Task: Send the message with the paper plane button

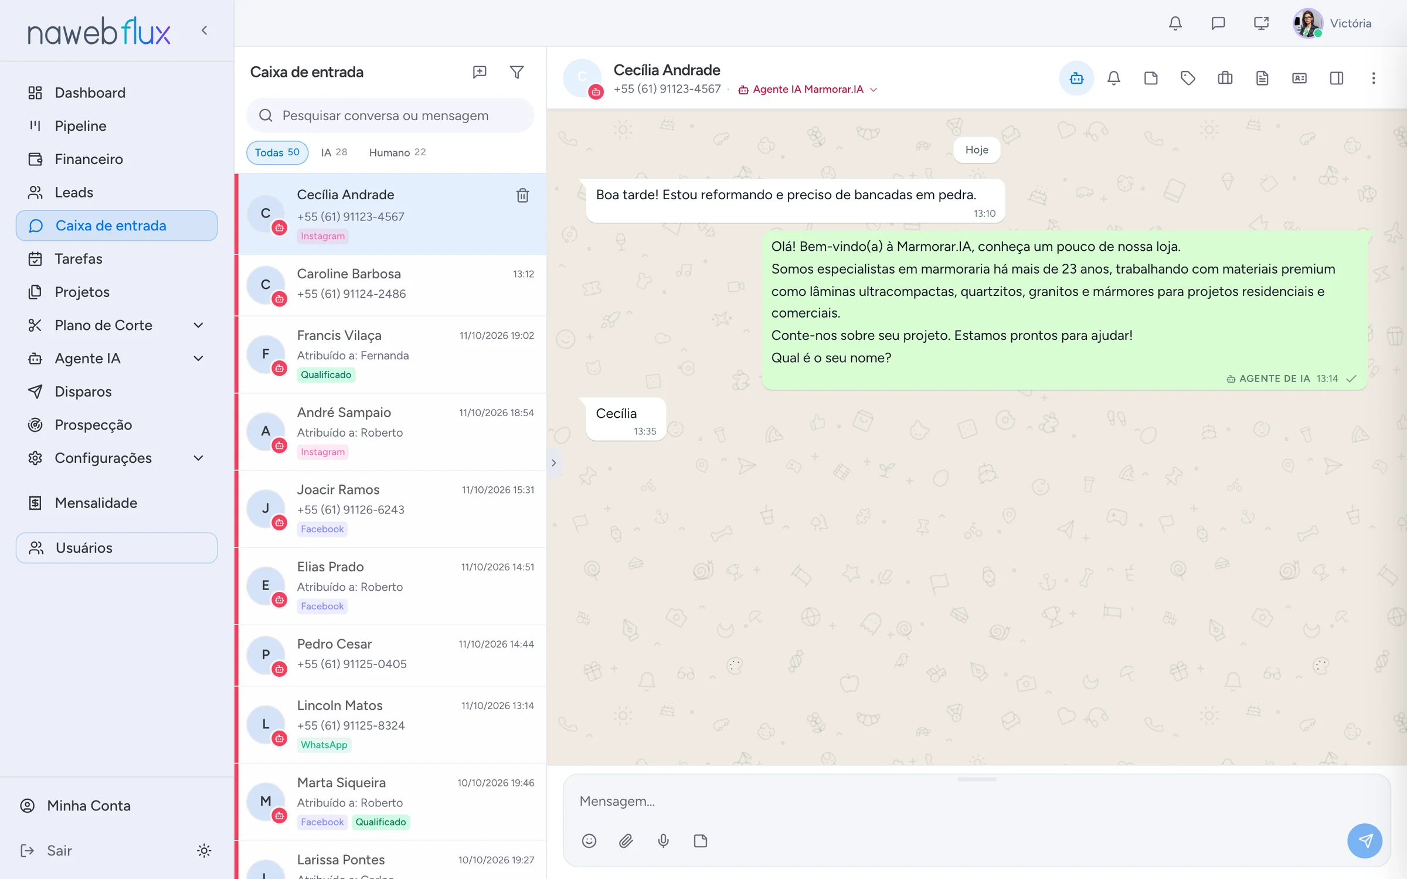Action: pyautogui.click(x=1365, y=841)
